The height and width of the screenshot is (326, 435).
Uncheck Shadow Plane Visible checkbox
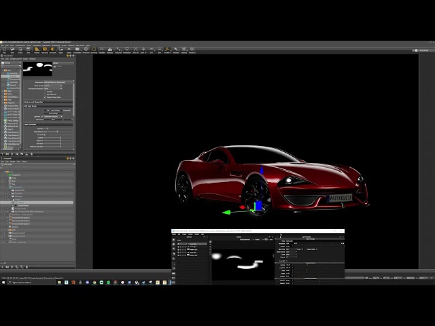tap(45, 97)
